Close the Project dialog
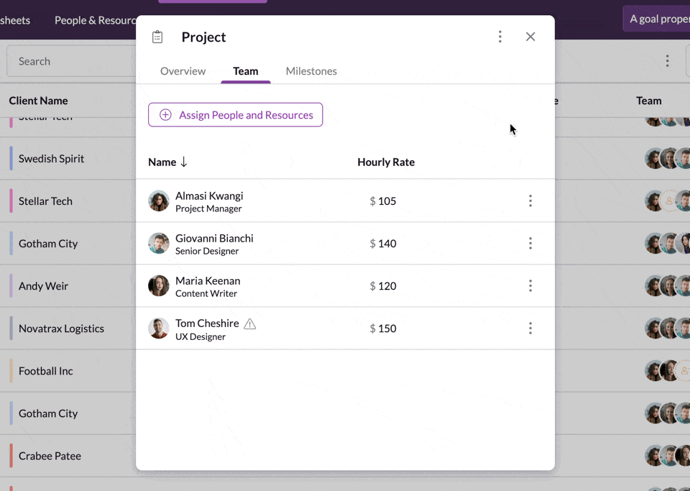The height and width of the screenshot is (491, 690). coord(530,37)
